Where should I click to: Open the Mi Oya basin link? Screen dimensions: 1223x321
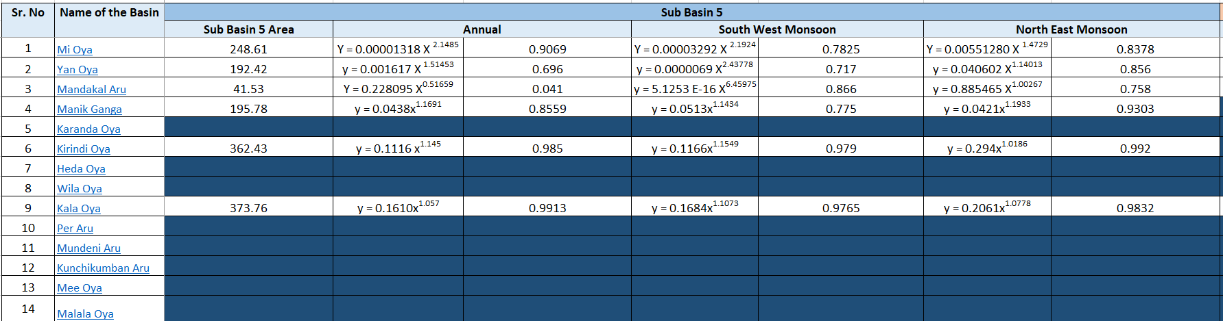(75, 49)
